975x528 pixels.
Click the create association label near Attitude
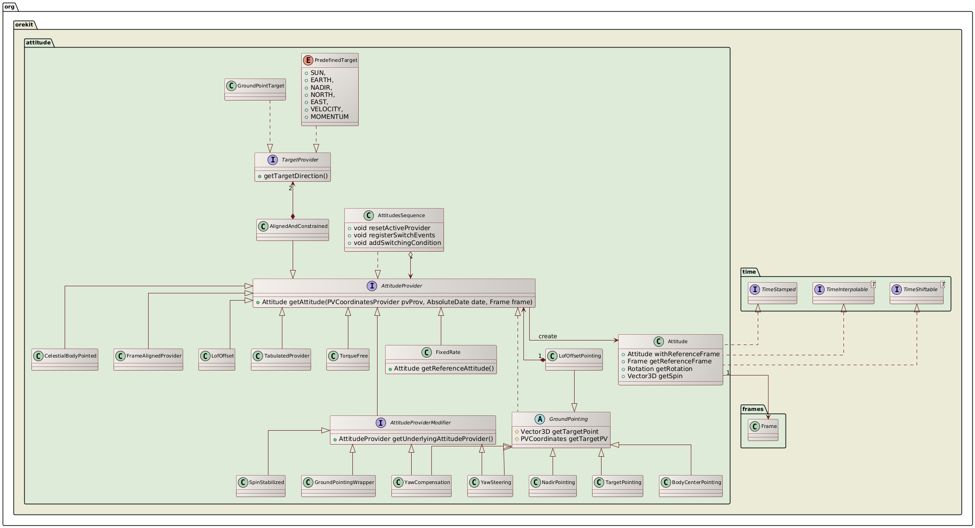tap(547, 336)
